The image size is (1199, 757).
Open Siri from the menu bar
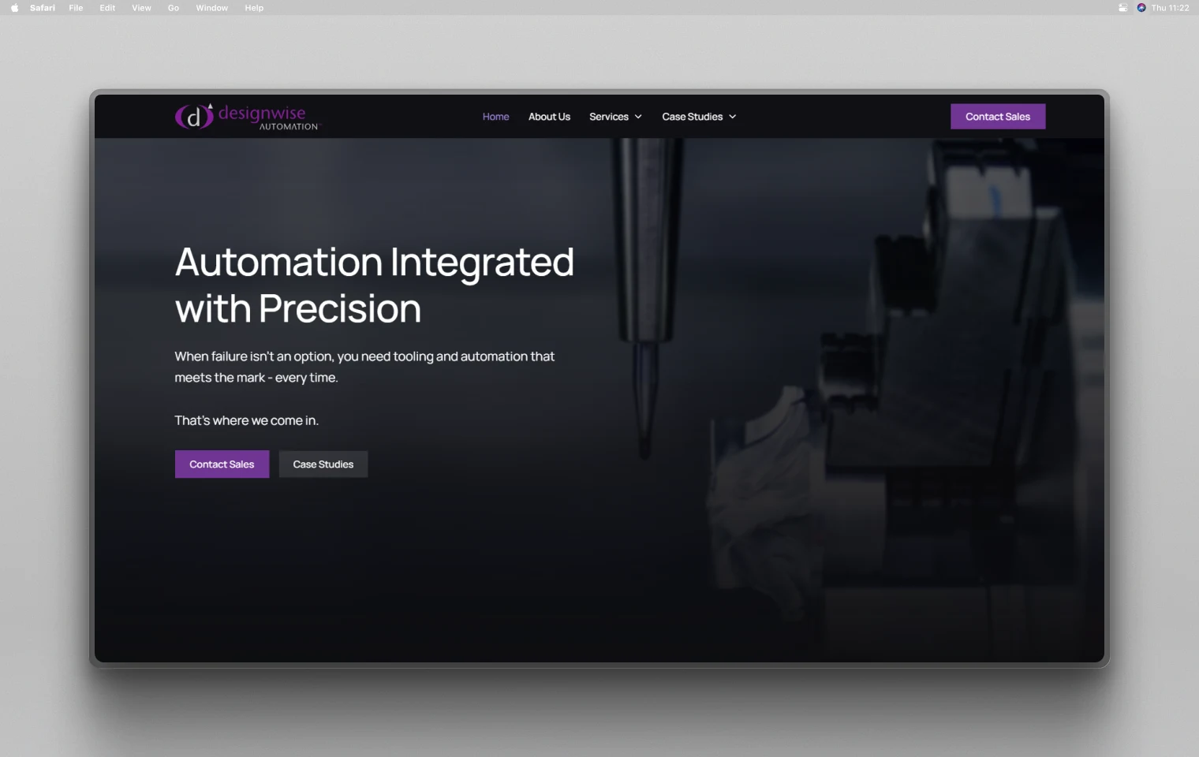point(1141,7)
